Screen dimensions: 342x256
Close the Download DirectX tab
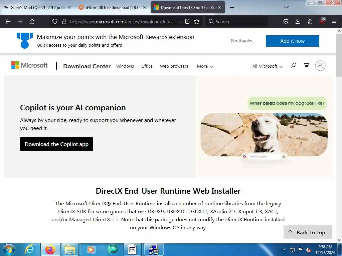coord(219,7)
